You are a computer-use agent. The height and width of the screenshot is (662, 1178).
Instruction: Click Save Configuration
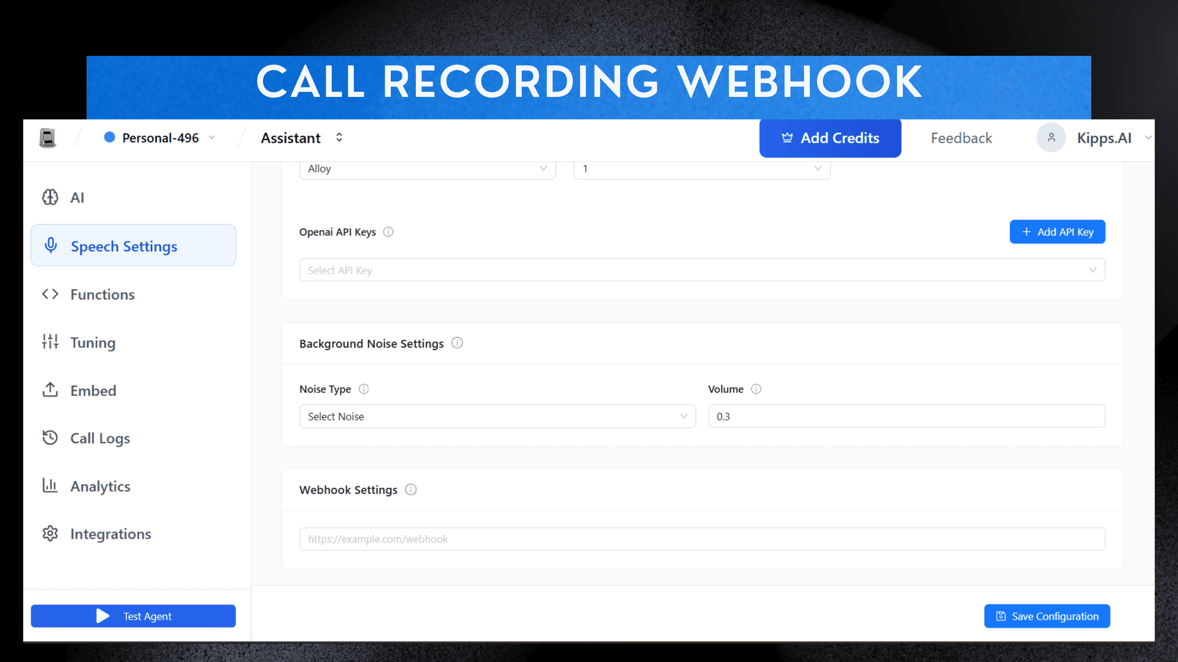(1047, 616)
